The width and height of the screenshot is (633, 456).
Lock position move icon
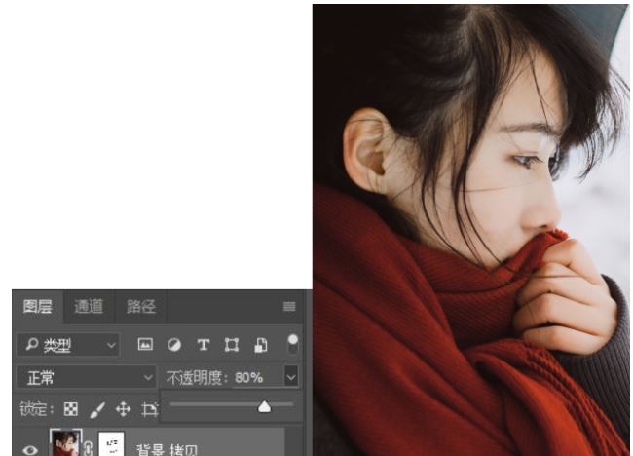tap(123, 409)
